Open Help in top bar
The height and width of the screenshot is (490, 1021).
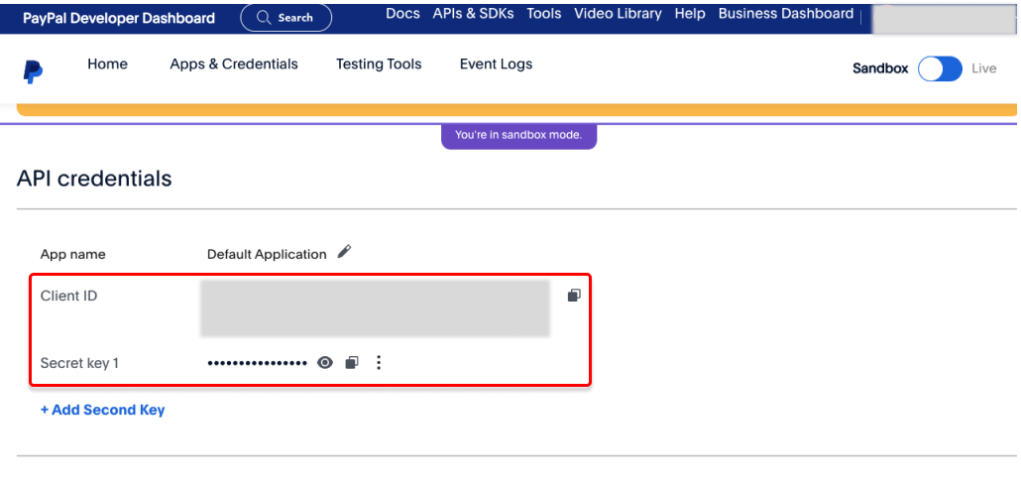[x=690, y=14]
